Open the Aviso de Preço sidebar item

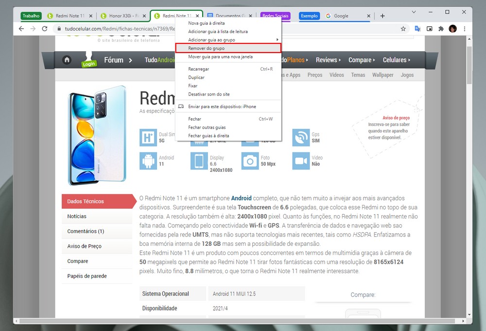[97, 246]
